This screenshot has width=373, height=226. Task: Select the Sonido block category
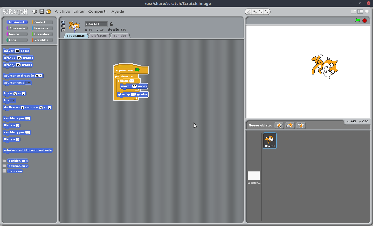(x=17, y=34)
